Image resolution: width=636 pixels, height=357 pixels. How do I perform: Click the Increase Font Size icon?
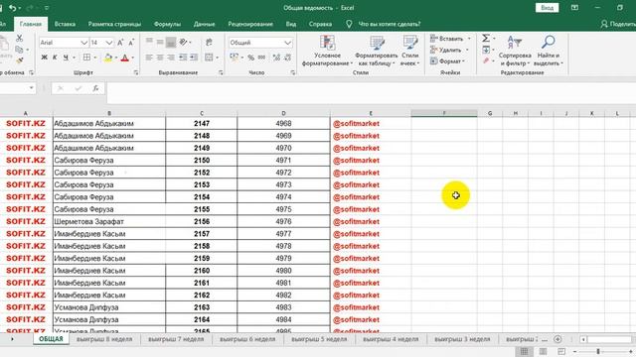(120, 43)
